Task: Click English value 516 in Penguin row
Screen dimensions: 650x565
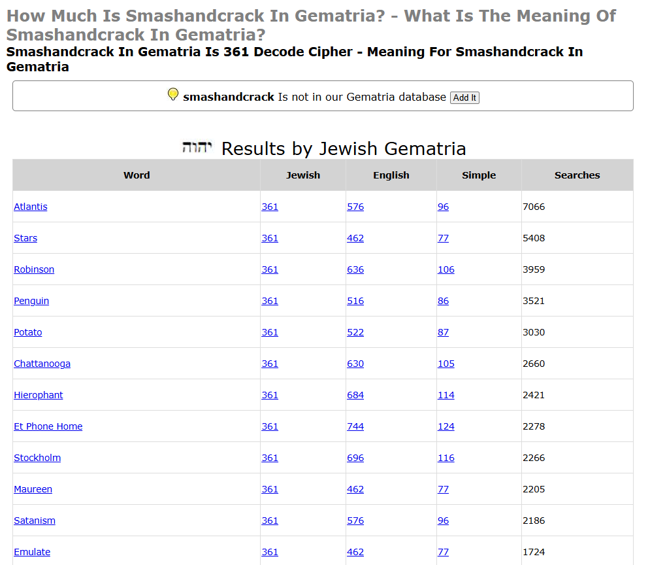Action: 355,301
